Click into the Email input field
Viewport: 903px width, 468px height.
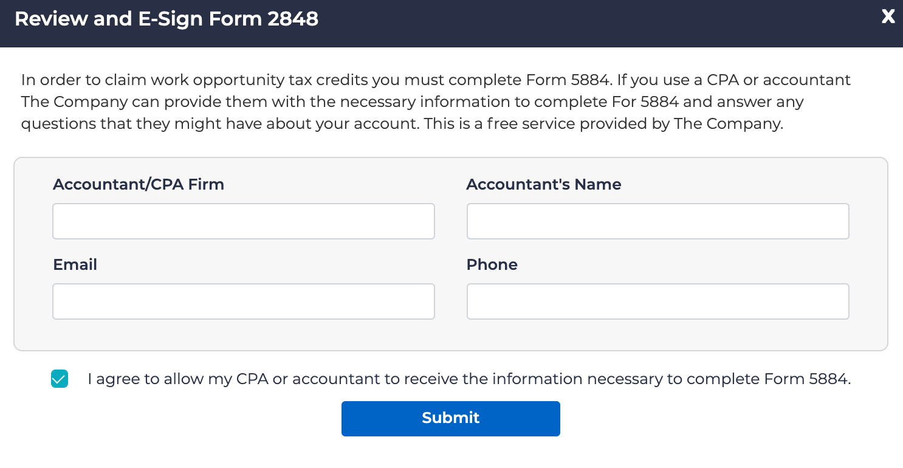click(x=244, y=301)
